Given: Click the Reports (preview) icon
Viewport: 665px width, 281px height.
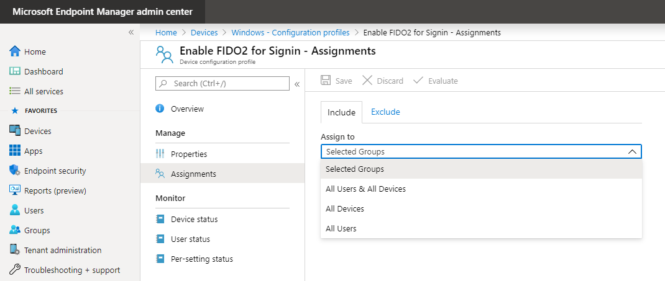Looking at the screenshot, I should click(15, 190).
